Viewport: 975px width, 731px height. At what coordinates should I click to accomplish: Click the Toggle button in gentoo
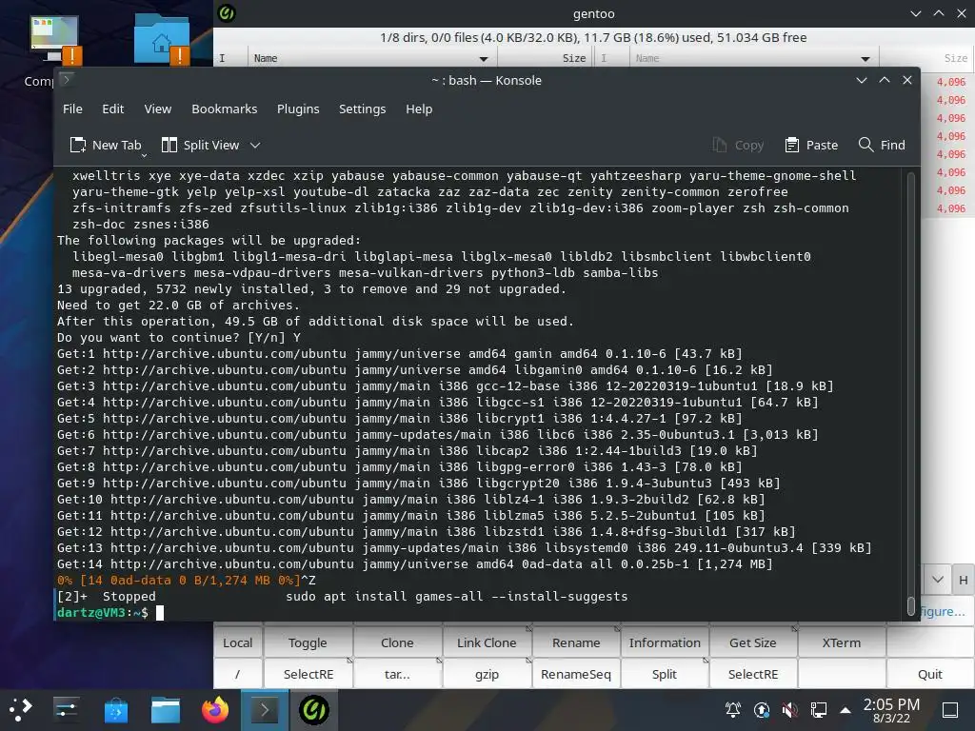click(308, 642)
